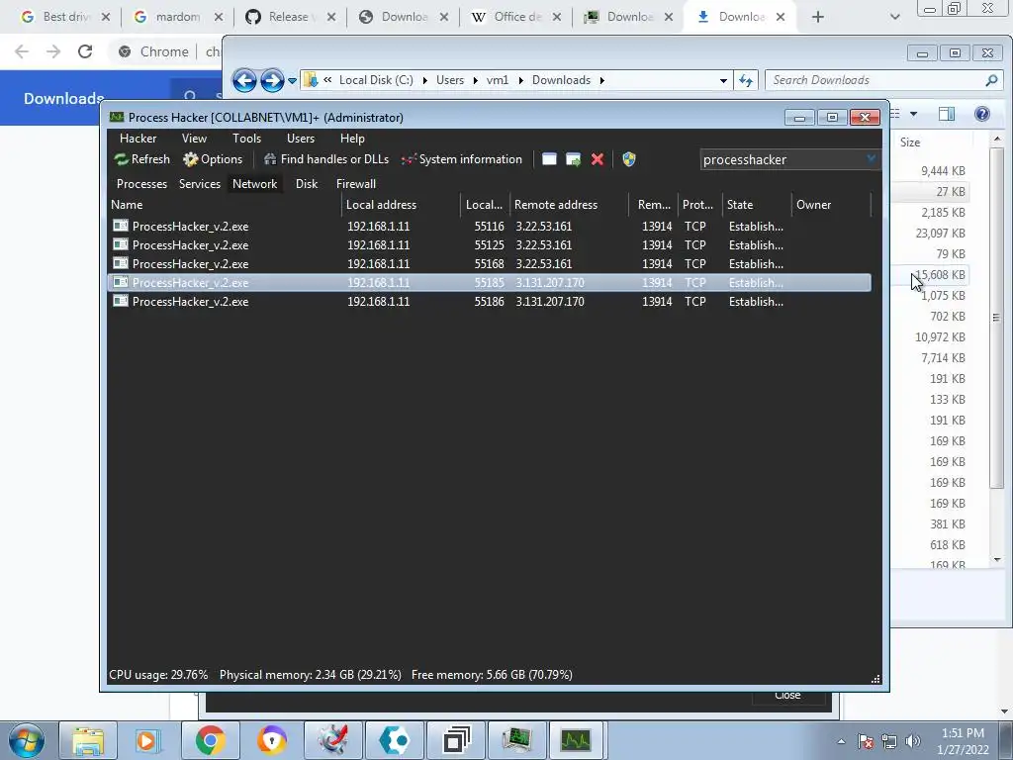Select the connection row with local port 55186
The height and width of the screenshot is (760, 1013).
490,301
